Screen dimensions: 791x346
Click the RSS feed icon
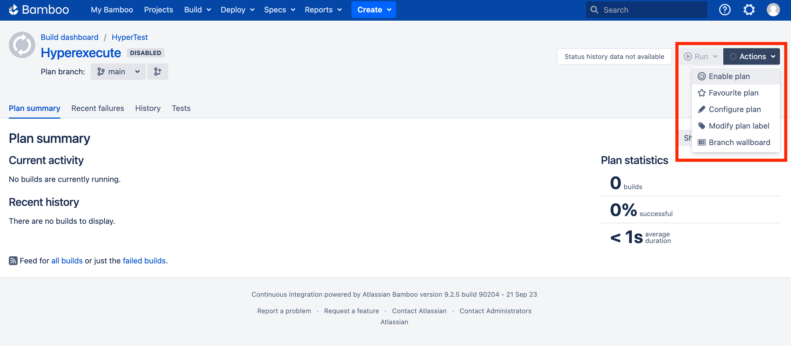(x=13, y=261)
